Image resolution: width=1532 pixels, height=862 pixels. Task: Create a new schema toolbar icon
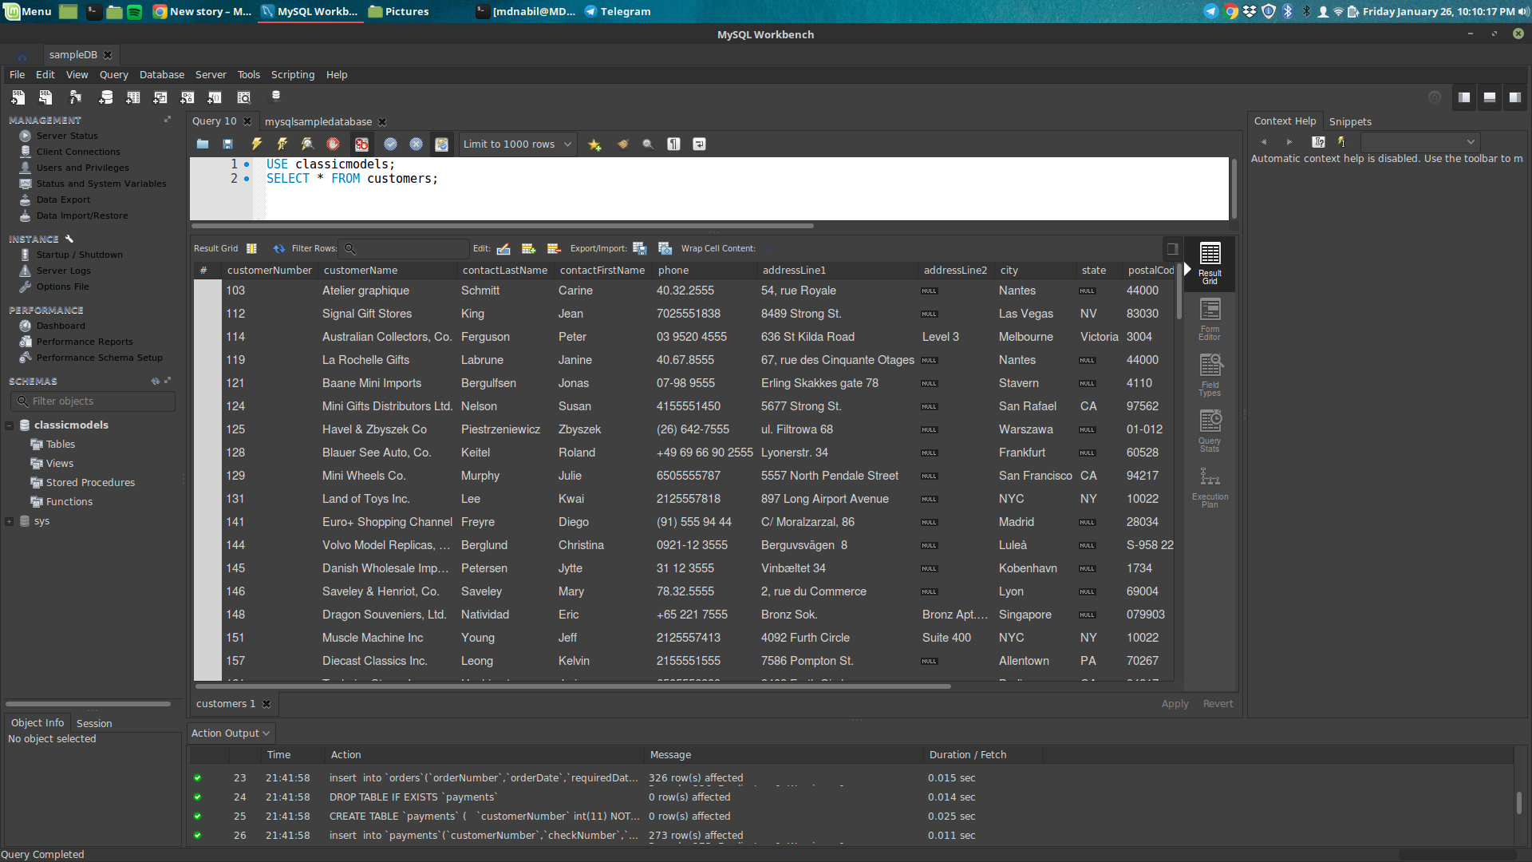point(105,97)
